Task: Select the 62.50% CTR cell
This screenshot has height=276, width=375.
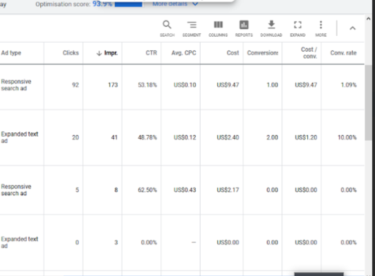Action: pos(147,190)
